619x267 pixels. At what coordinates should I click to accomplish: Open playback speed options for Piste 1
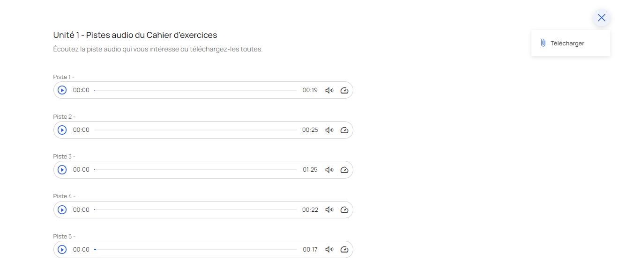pos(344,90)
